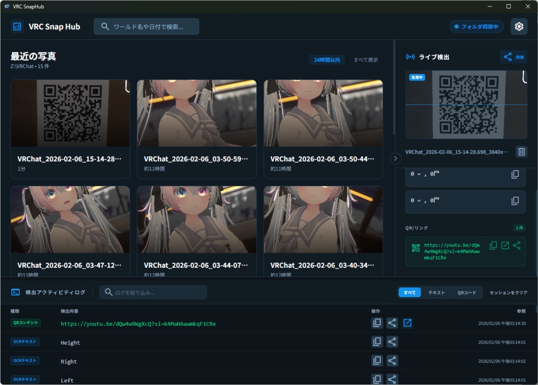
Task: Open the youtu.be link in QR/リンク card
Action: [x=452, y=251]
